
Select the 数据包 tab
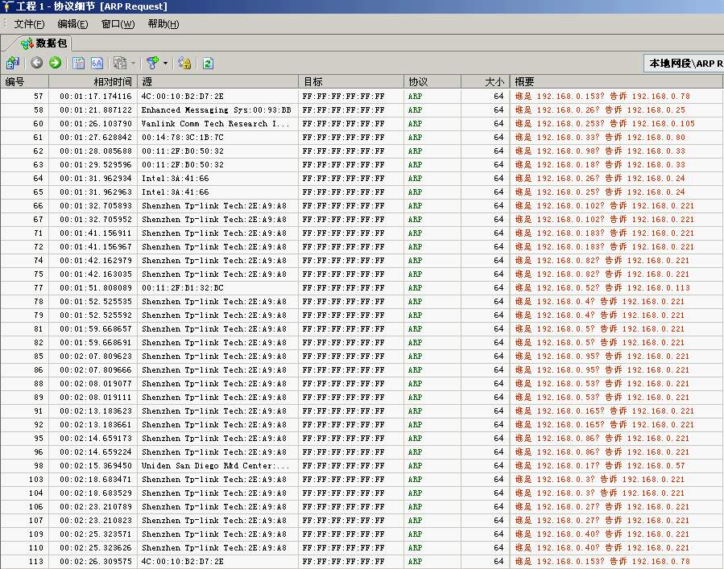[45, 43]
